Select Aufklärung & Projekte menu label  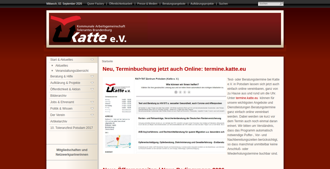coord(65,83)
